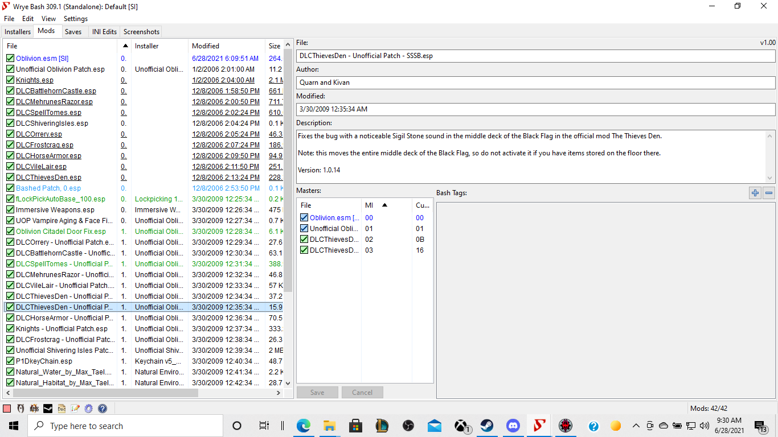The image size is (778, 437).
Task: Toggle the Knights.esp checkbox
Action: pyautogui.click(x=10, y=80)
